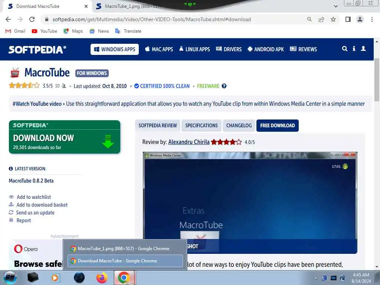The image size is (380, 285).
Task: Switch to Changelog tab
Action: click(x=239, y=125)
